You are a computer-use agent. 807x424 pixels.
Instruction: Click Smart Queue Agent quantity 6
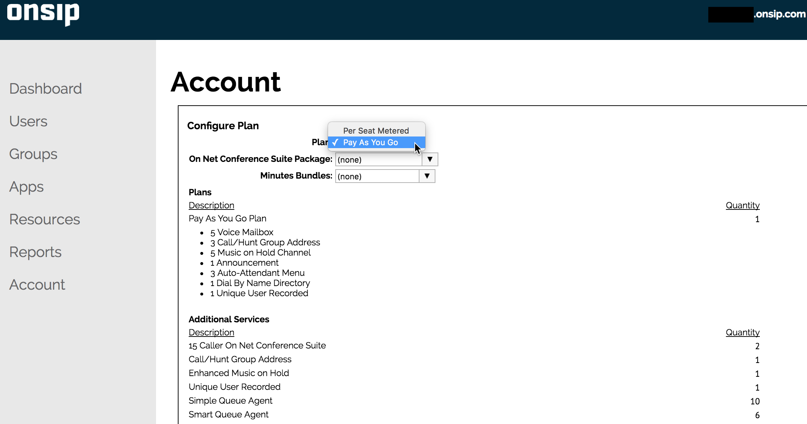click(757, 415)
